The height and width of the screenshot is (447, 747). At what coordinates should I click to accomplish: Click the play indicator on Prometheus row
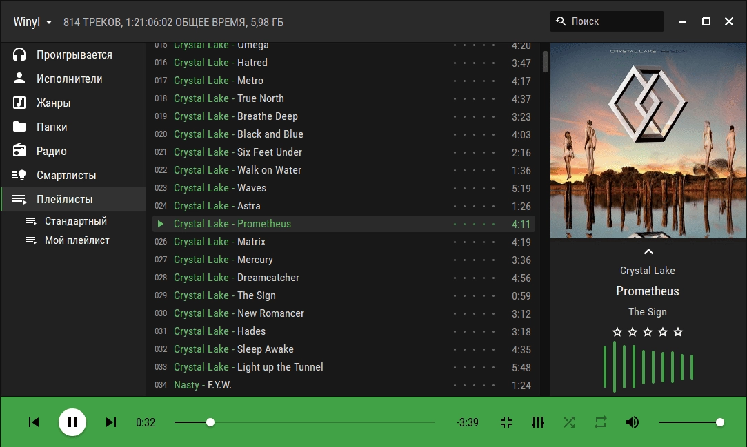(x=161, y=224)
